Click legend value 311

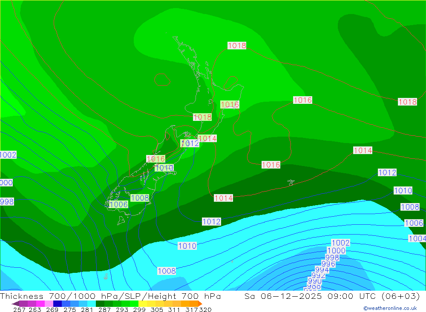[174, 309]
